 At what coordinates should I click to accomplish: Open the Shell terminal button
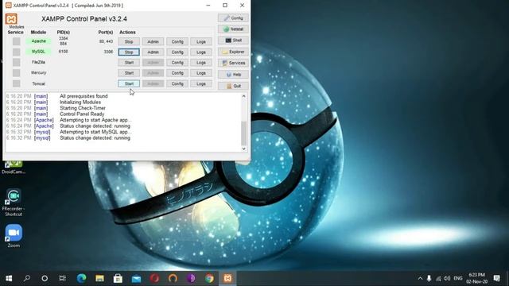click(233, 41)
